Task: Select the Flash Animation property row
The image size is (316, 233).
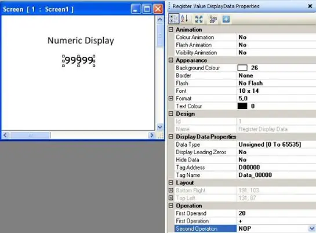Action: pos(245,45)
